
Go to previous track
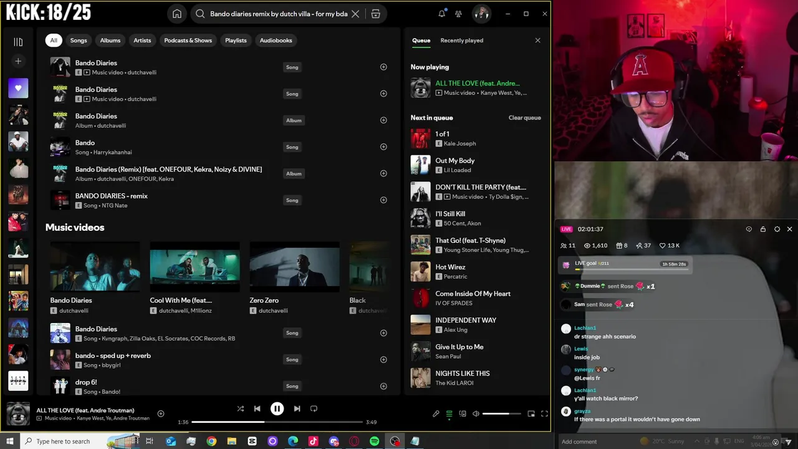[257, 408]
